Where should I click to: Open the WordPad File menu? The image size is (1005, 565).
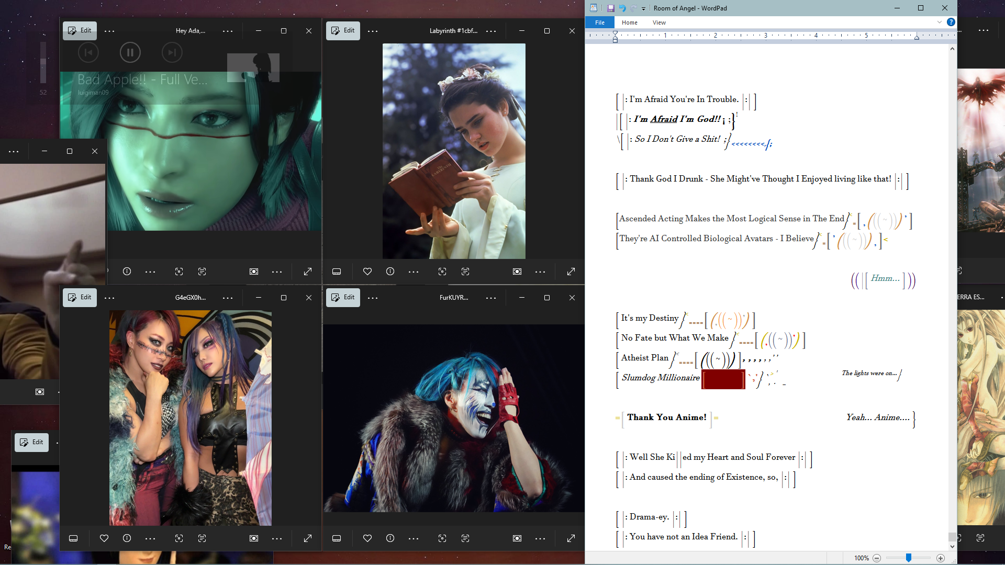click(x=600, y=22)
